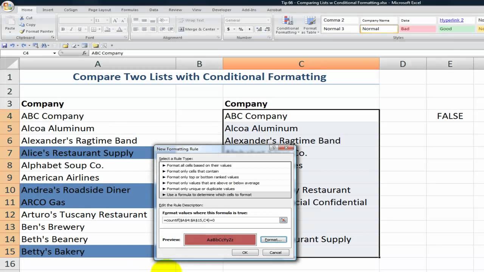Toggle Align Text Left
The image size is (484, 272).
[x=135, y=29]
